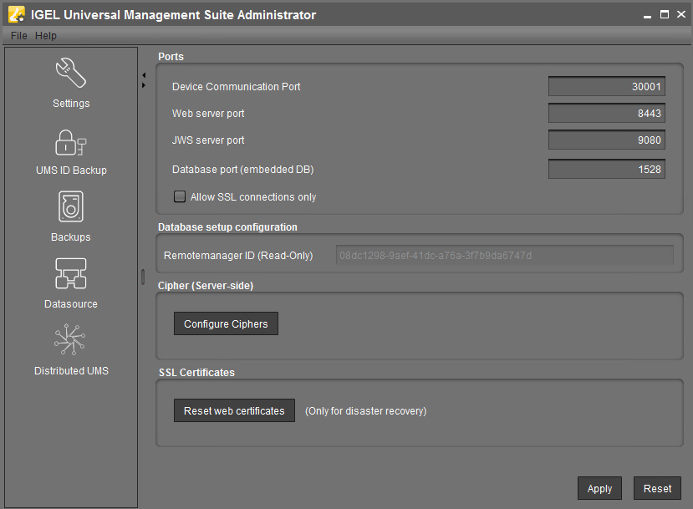The image size is (693, 509).
Task: Enable Allow SSL connections only checkbox
Action: pos(179,197)
